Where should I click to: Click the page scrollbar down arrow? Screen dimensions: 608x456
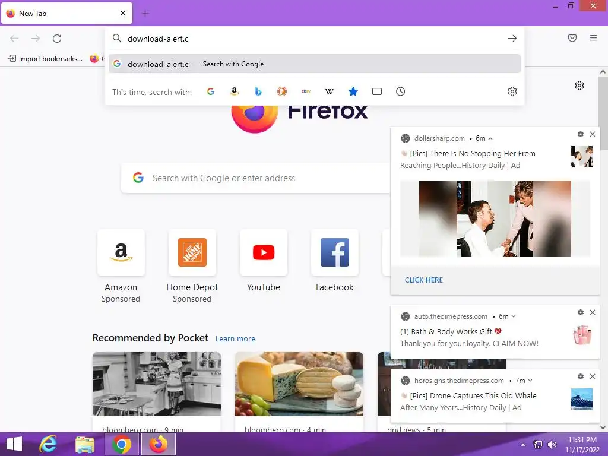(603, 427)
